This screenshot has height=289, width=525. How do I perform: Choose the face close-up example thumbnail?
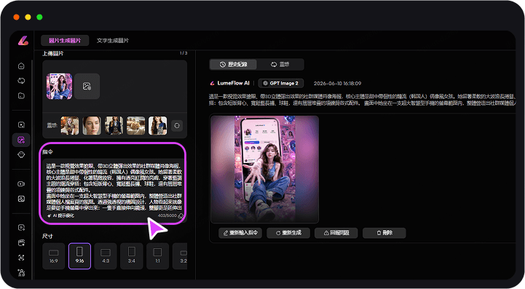click(92, 126)
